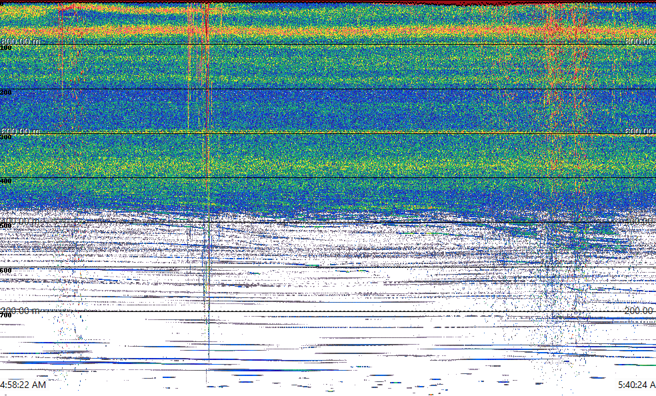
Task: Select the 700 depth grid label
Action: pos(6,315)
